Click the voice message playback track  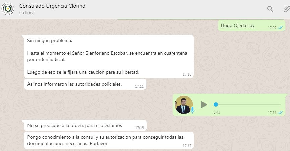coord(247,104)
